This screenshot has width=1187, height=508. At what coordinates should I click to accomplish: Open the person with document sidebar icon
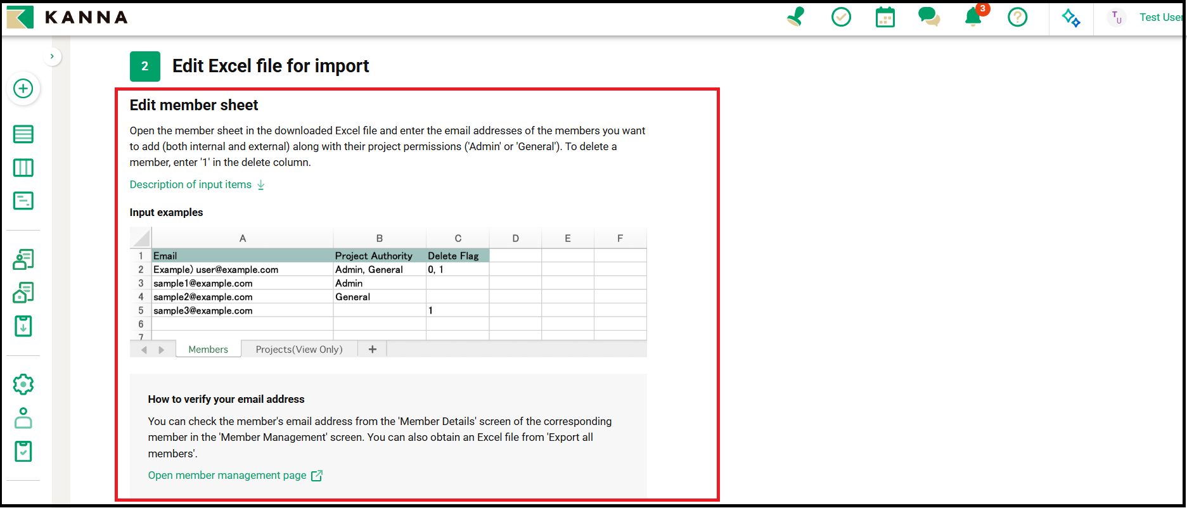coord(23,259)
